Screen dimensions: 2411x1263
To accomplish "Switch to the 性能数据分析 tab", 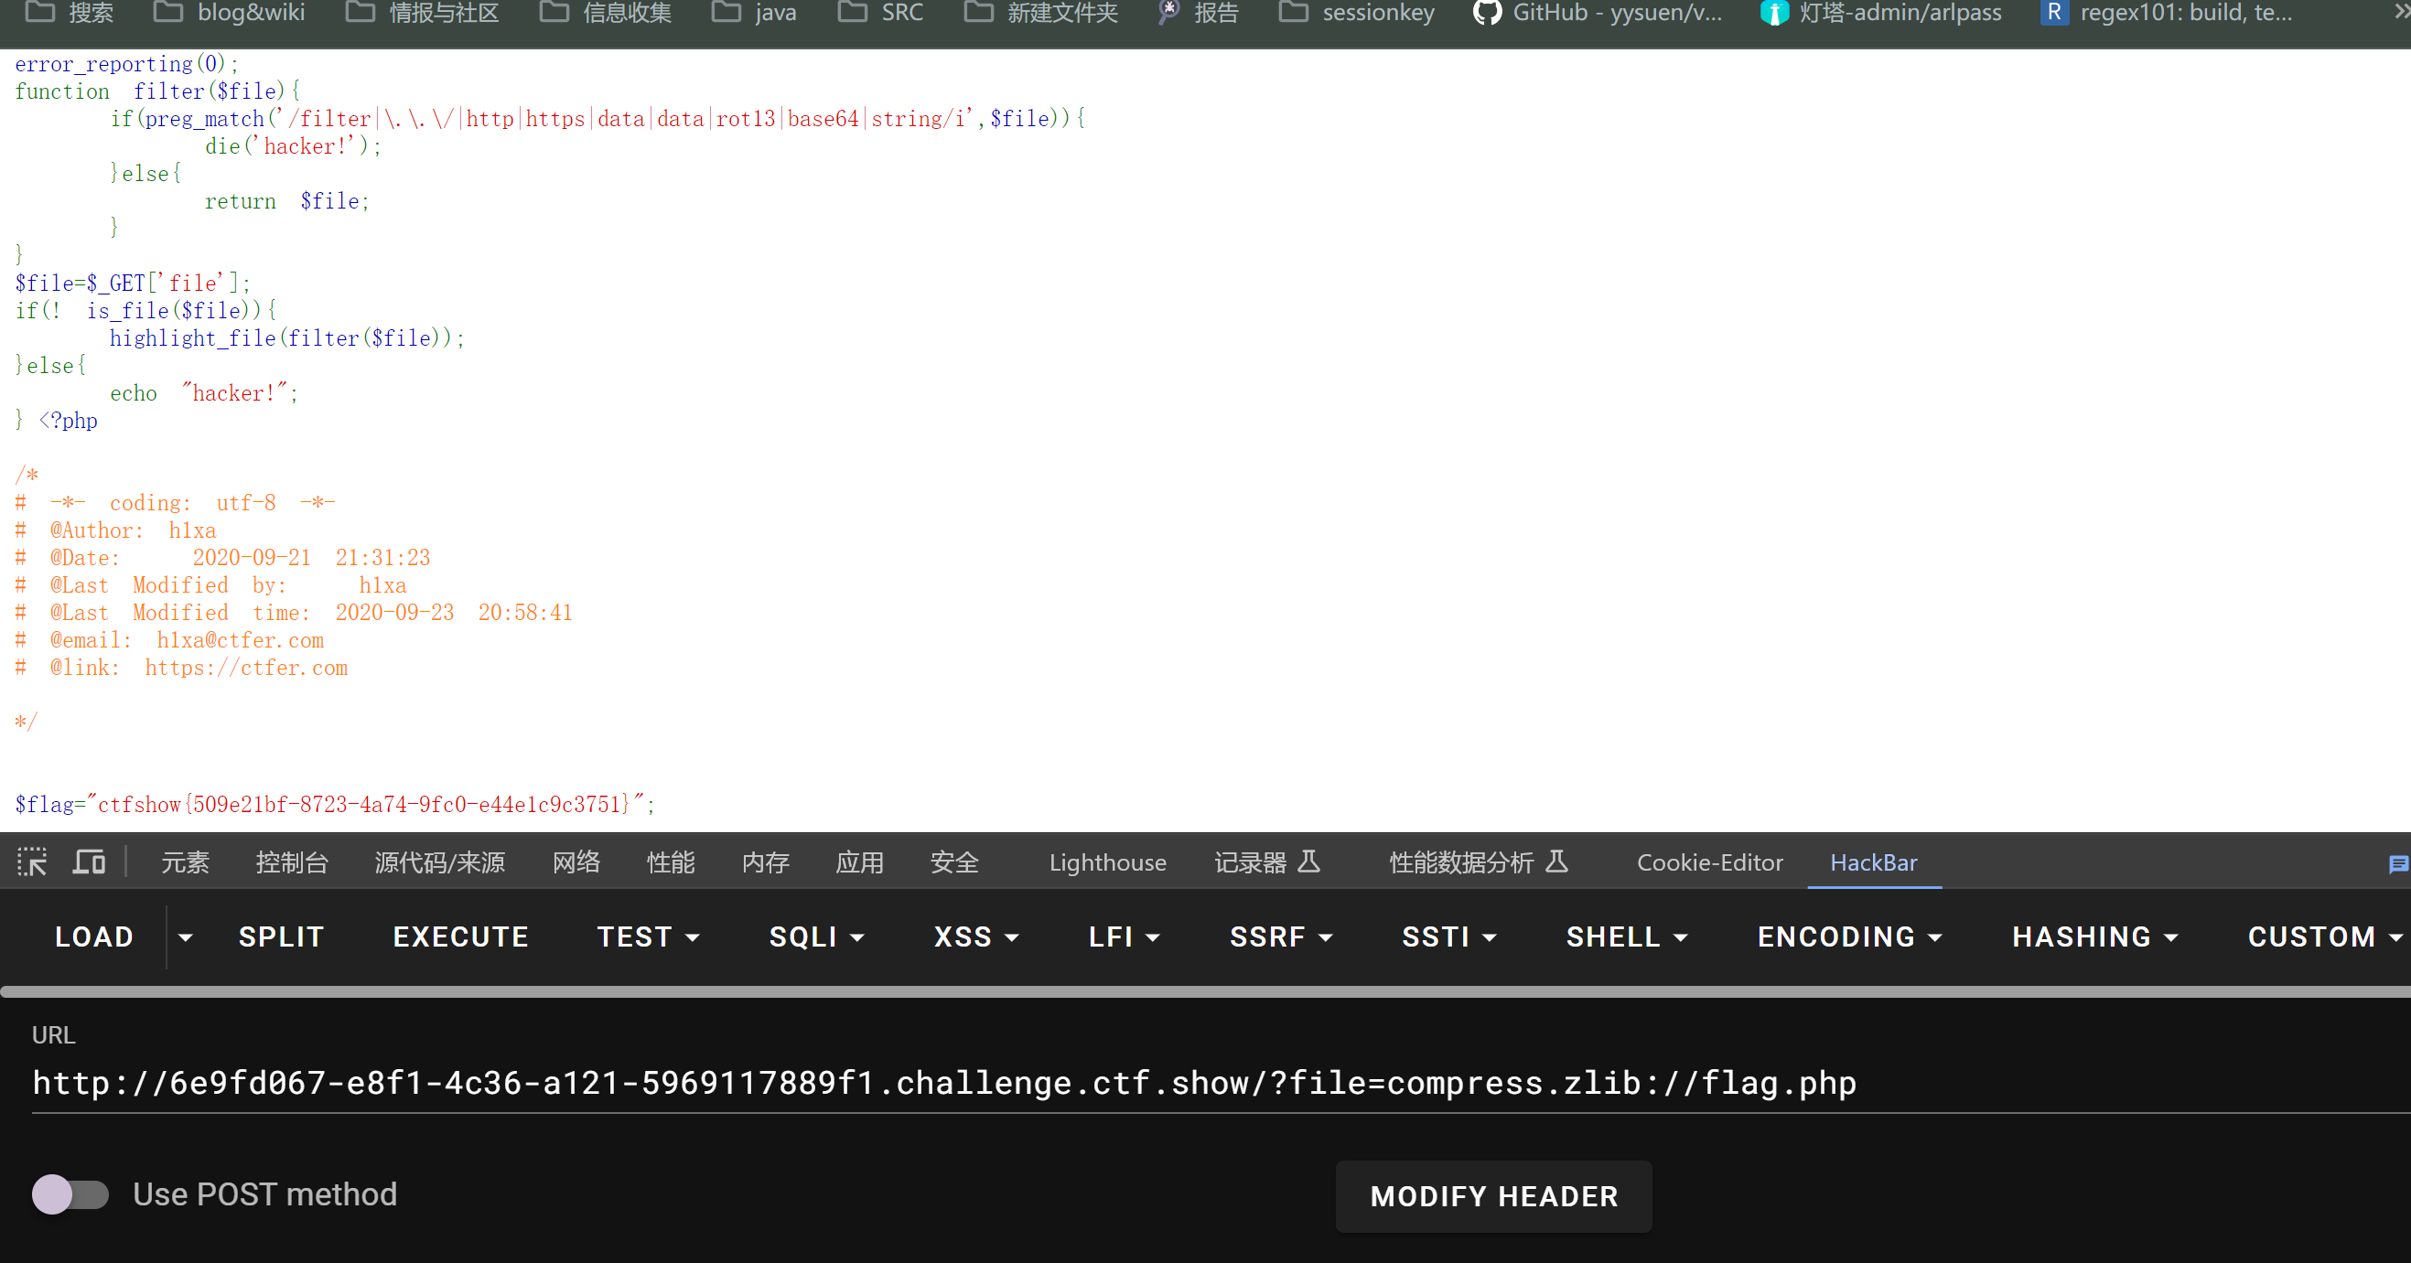I will coord(1478,862).
